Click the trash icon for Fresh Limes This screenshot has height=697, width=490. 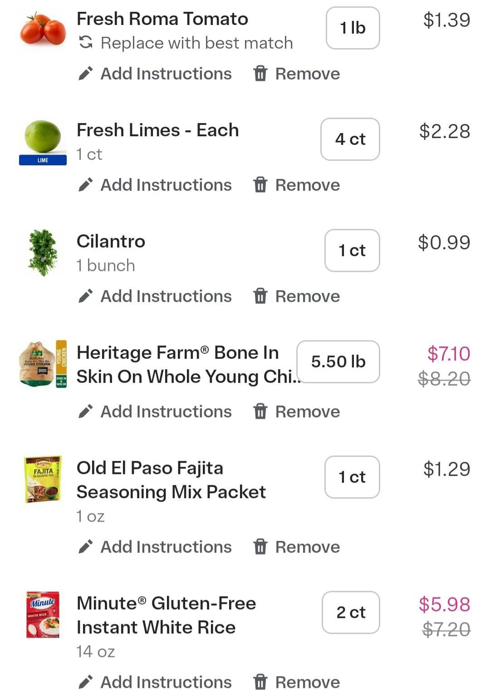tap(260, 185)
